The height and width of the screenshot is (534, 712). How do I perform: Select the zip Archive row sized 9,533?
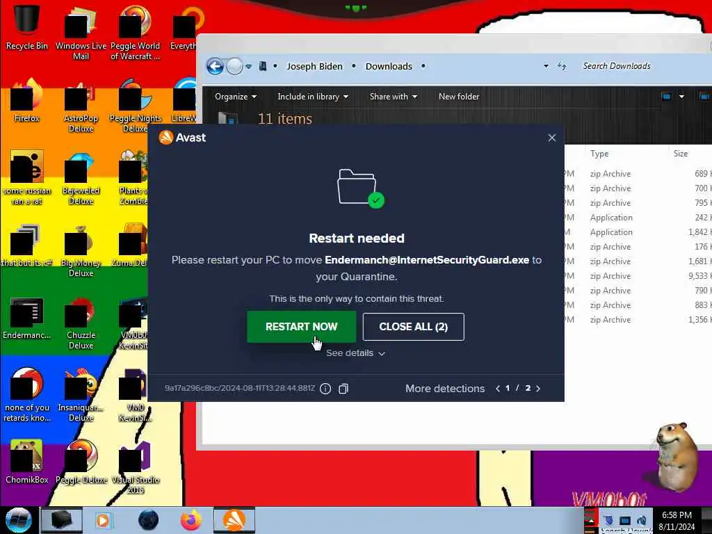638,275
